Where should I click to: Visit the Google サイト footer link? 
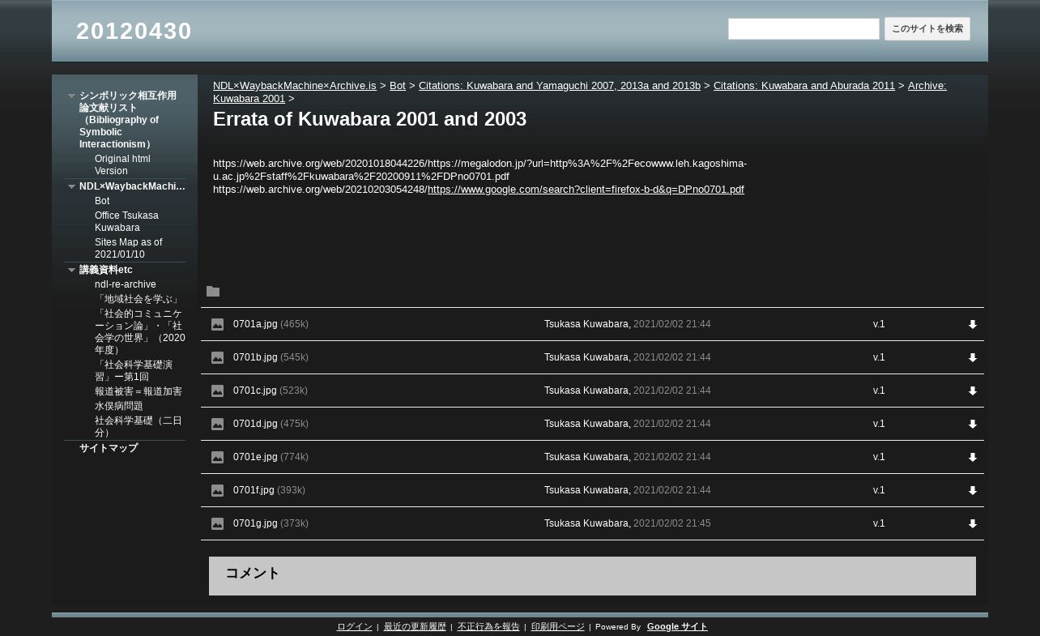[x=677, y=626]
